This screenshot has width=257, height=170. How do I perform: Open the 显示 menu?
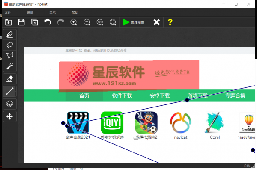[53, 12]
